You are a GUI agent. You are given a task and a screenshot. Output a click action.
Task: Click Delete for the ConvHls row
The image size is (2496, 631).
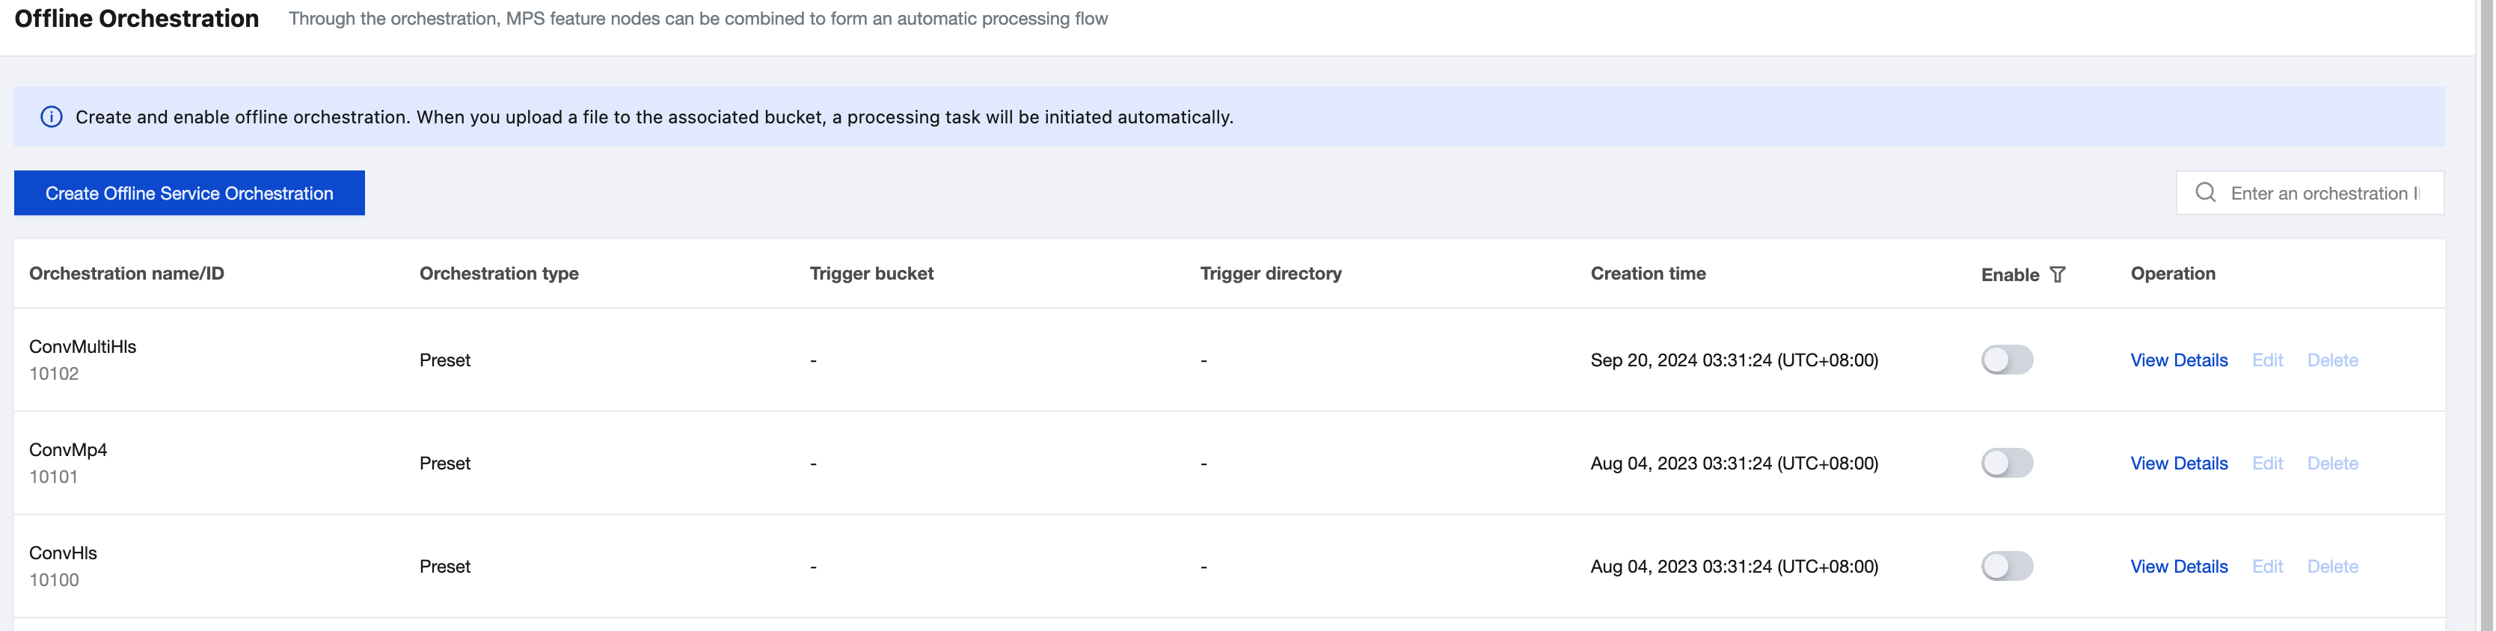coord(2331,567)
